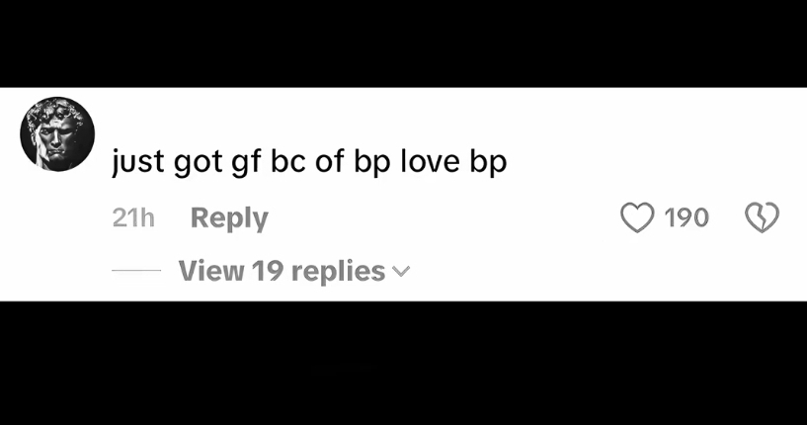
Task: Reply to the bp comment
Action: [229, 218]
